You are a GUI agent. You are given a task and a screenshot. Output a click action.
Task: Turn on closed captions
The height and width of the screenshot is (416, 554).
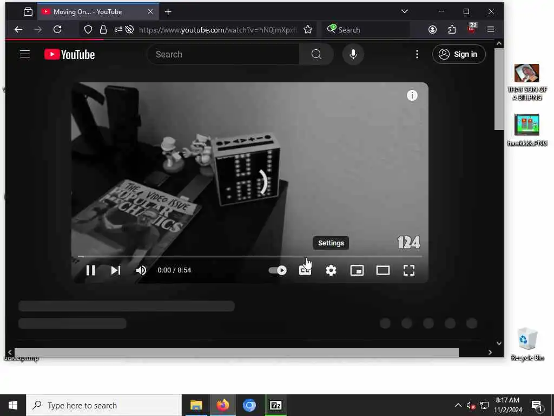(305, 271)
